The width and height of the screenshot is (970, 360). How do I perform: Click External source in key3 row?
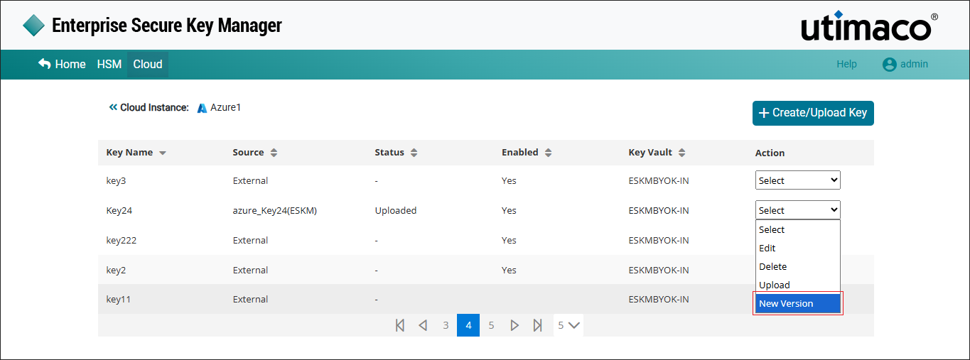pyautogui.click(x=250, y=181)
